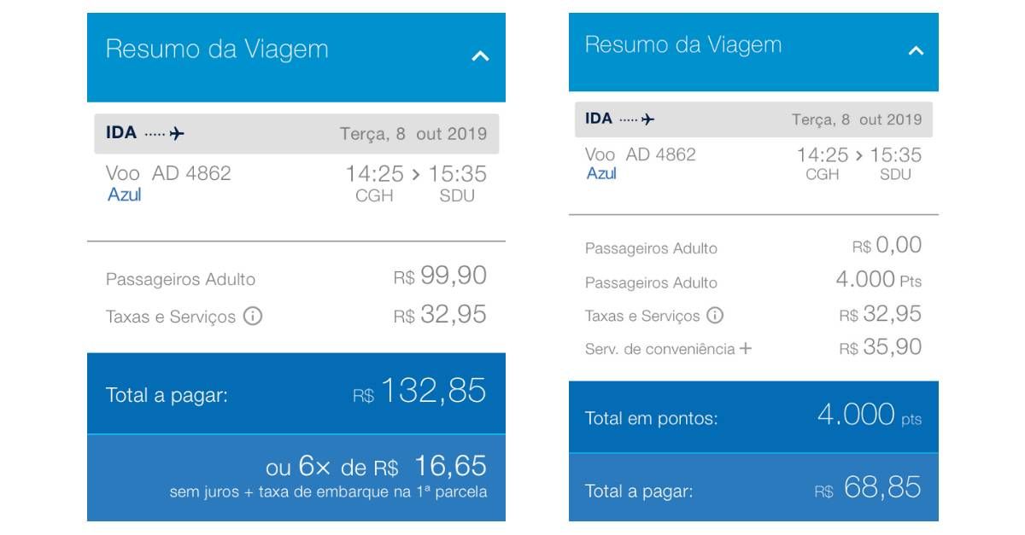Viewport: 1025px width, 535px height.
Task: Click Total em pontos 4.000 pts bar
Action: click(753, 416)
